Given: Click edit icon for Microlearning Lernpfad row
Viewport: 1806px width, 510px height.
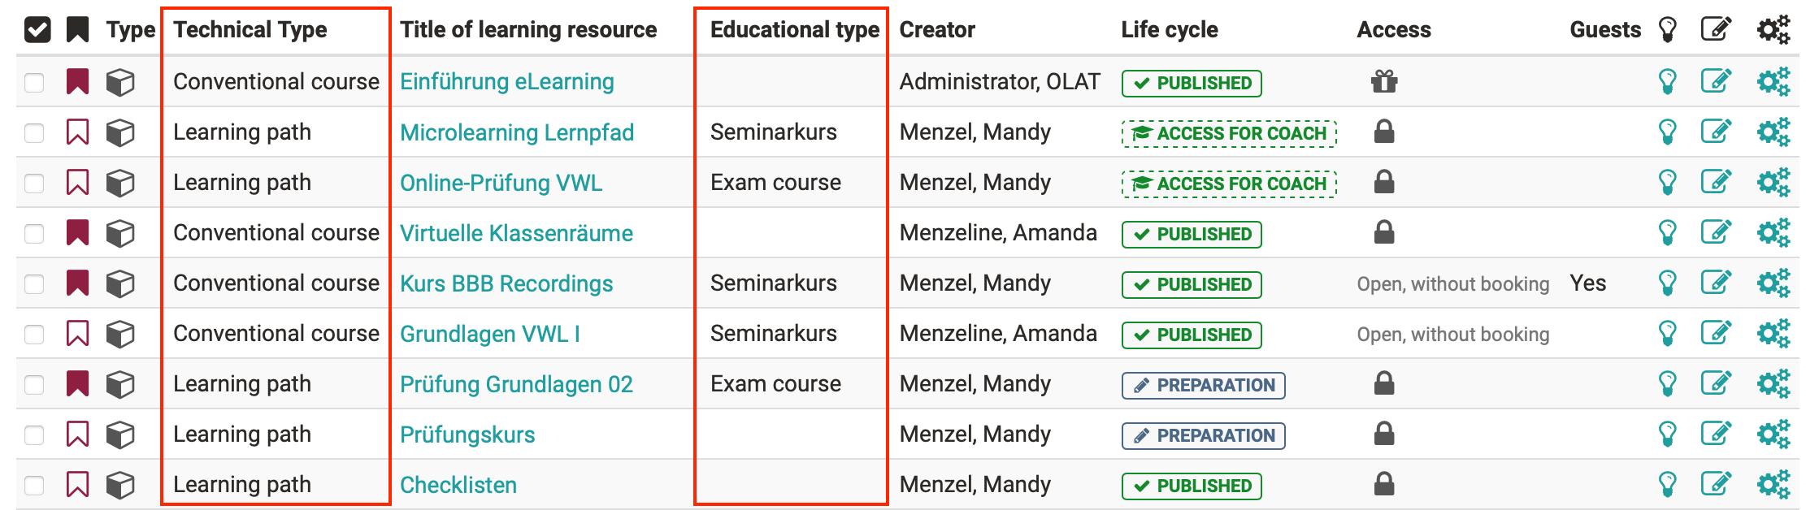Looking at the screenshot, I should (1716, 132).
